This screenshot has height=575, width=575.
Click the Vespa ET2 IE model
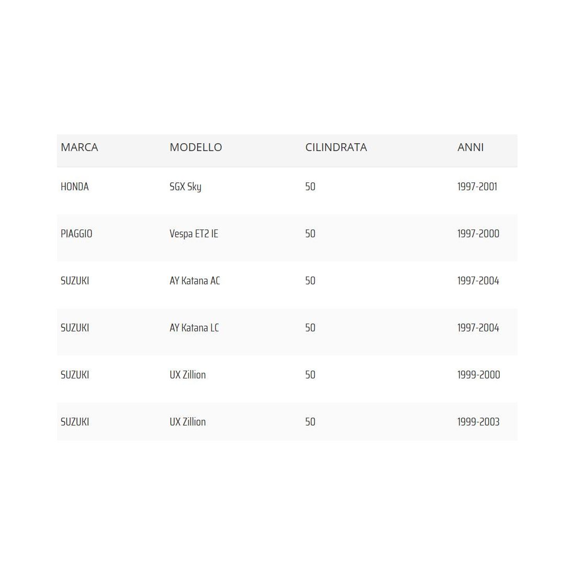(193, 234)
